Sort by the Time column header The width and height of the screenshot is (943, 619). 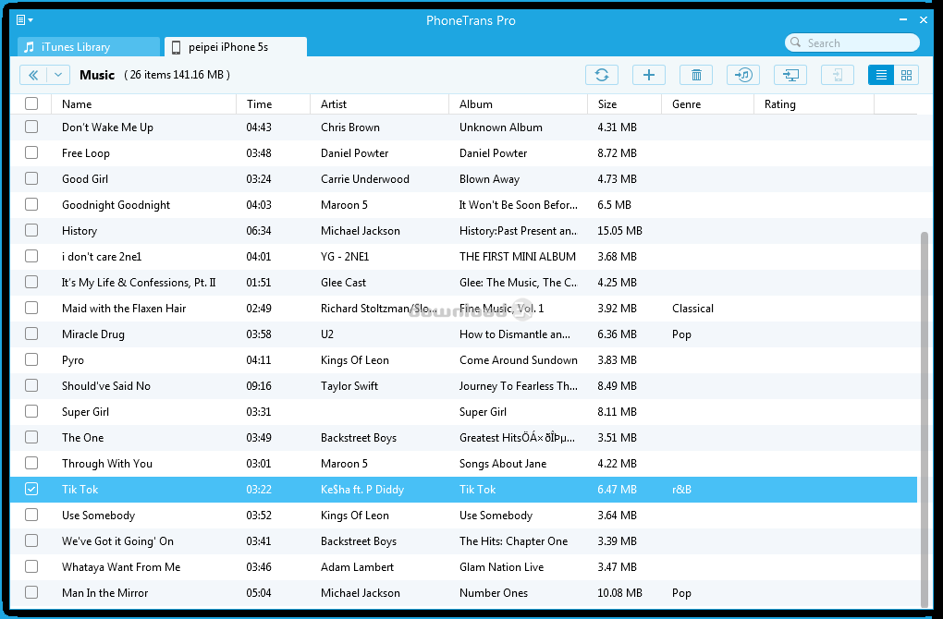tap(273, 104)
